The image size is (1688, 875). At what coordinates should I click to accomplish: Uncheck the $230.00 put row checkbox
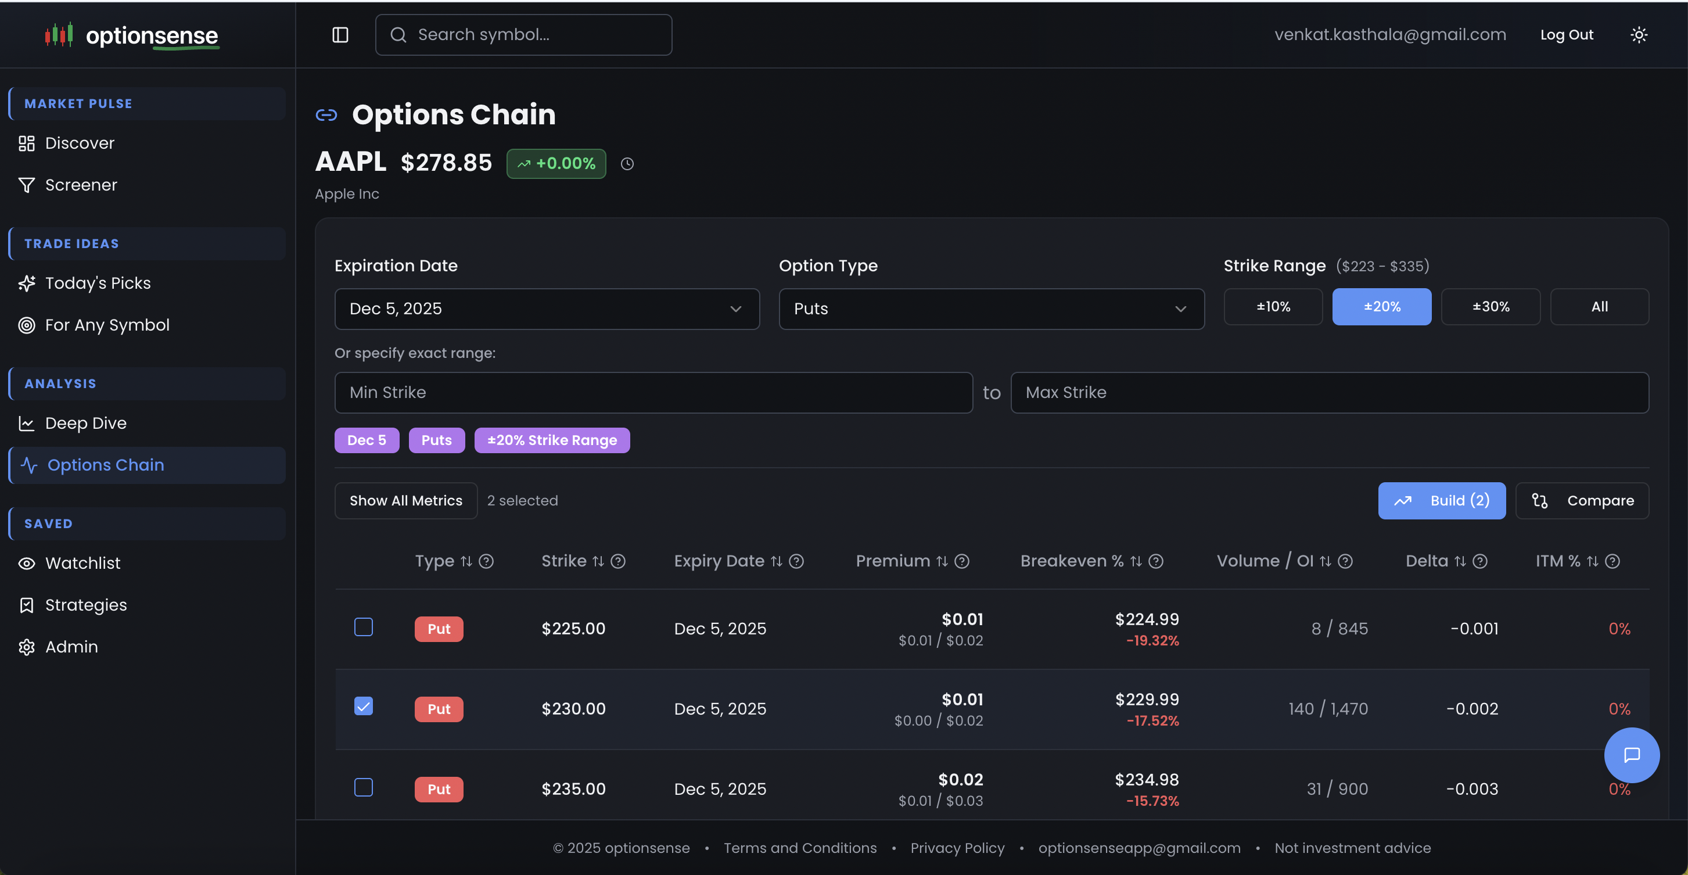click(364, 706)
